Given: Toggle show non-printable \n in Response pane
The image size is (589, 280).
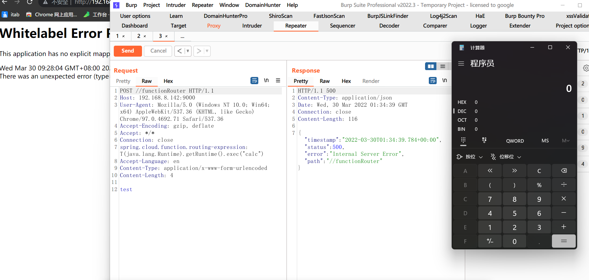Looking at the screenshot, I should tap(444, 81).
